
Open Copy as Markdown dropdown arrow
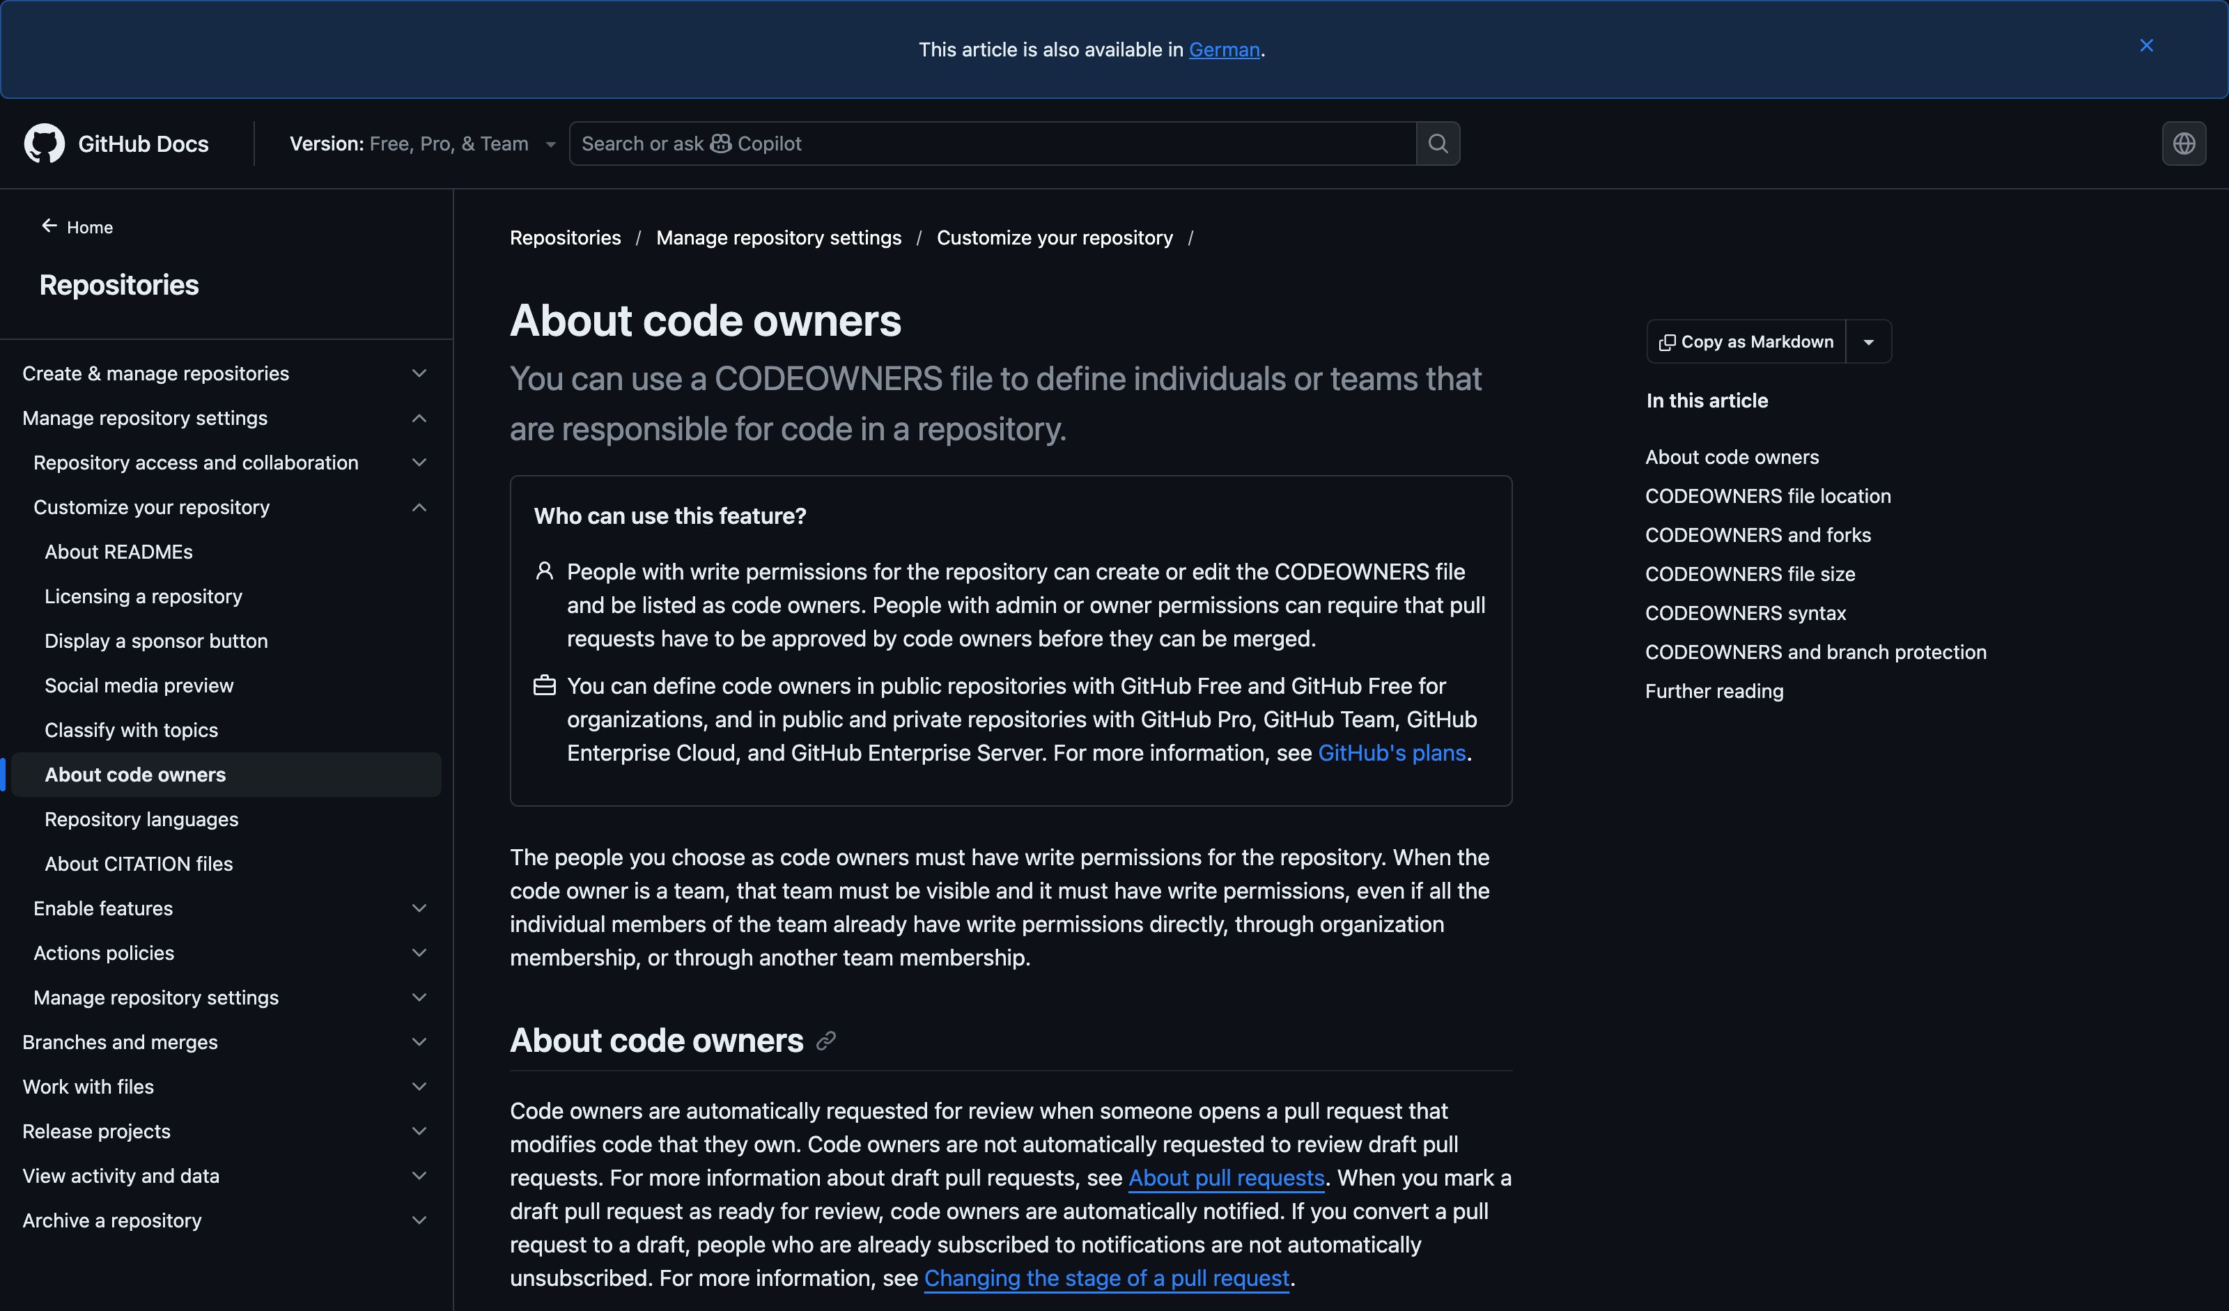click(1869, 342)
